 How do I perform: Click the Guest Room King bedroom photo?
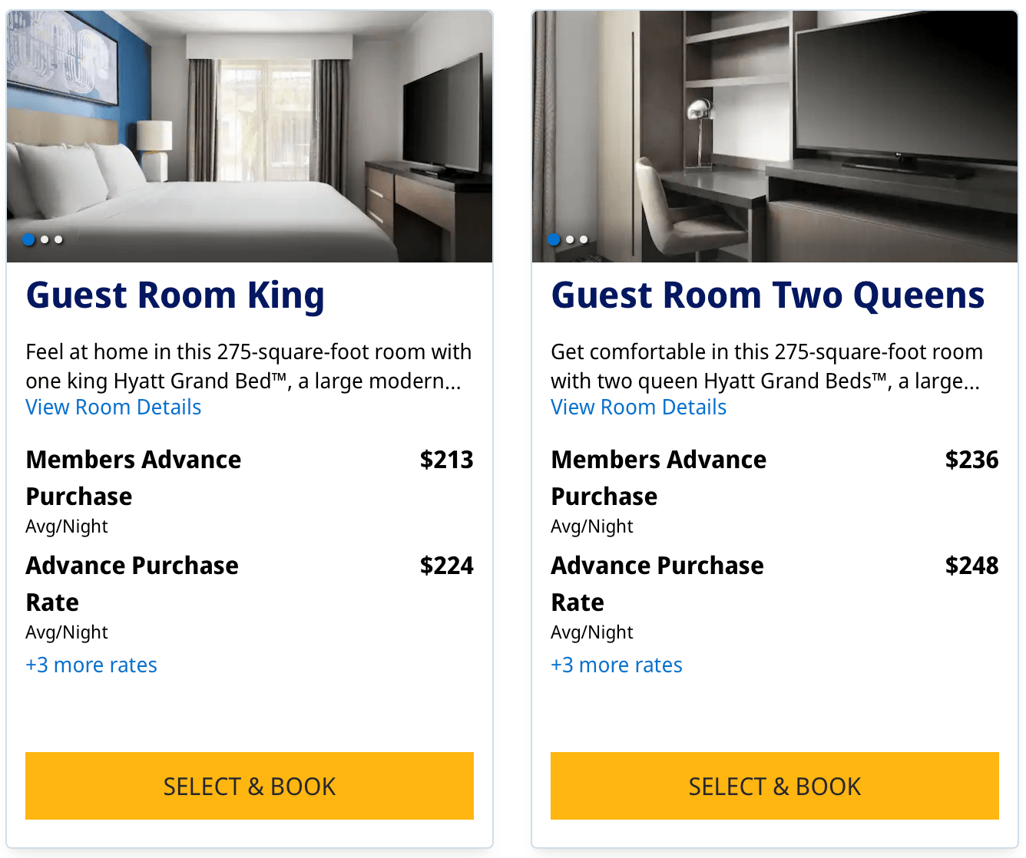(250, 130)
